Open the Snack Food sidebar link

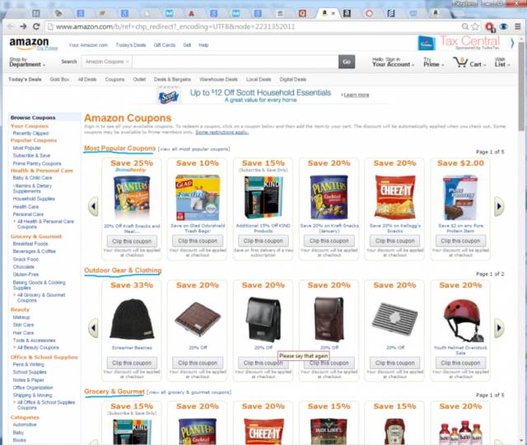click(x=26, y=260)
